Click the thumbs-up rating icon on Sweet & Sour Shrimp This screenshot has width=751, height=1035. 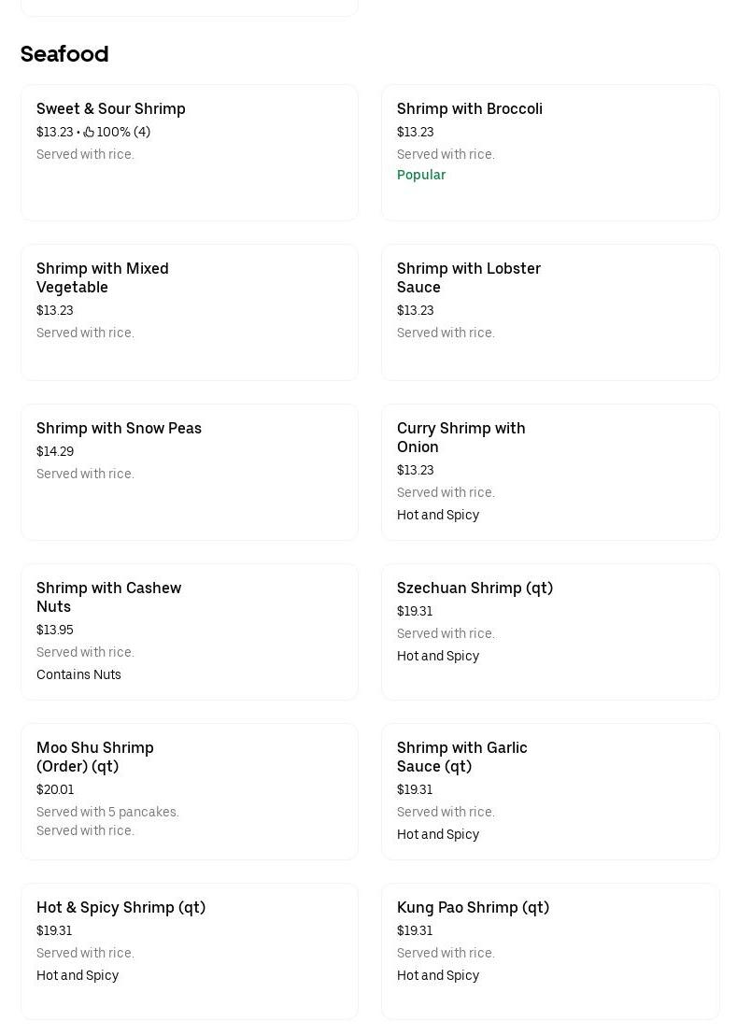(x=89, y=132)
